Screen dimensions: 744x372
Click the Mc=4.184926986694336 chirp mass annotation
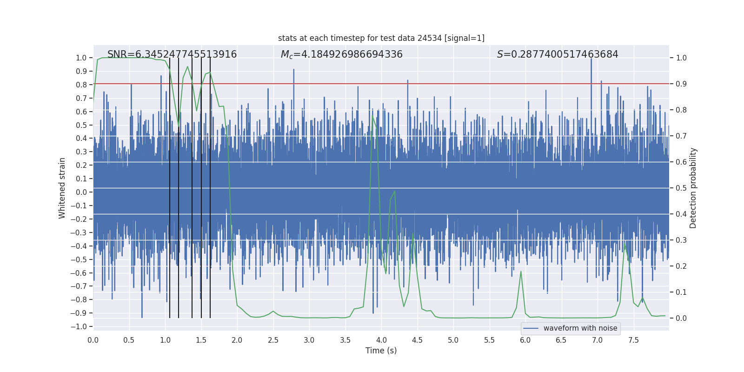click(342, 54)
